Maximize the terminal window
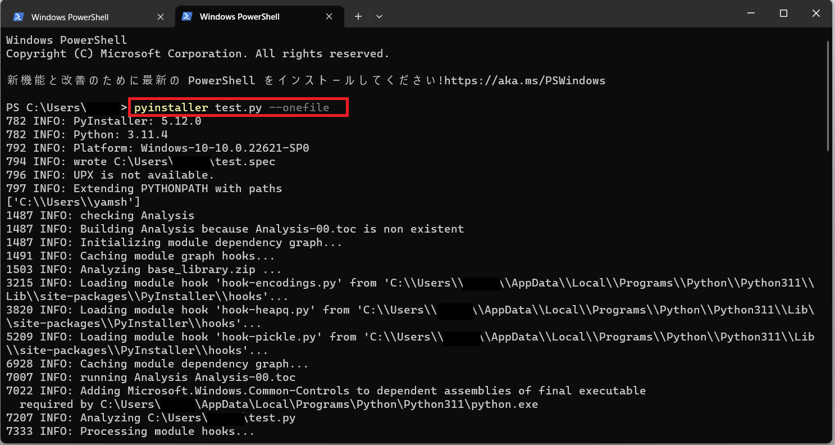Image resolution: width=835 pixels, height=445 pixels. [x=784, y=13]
